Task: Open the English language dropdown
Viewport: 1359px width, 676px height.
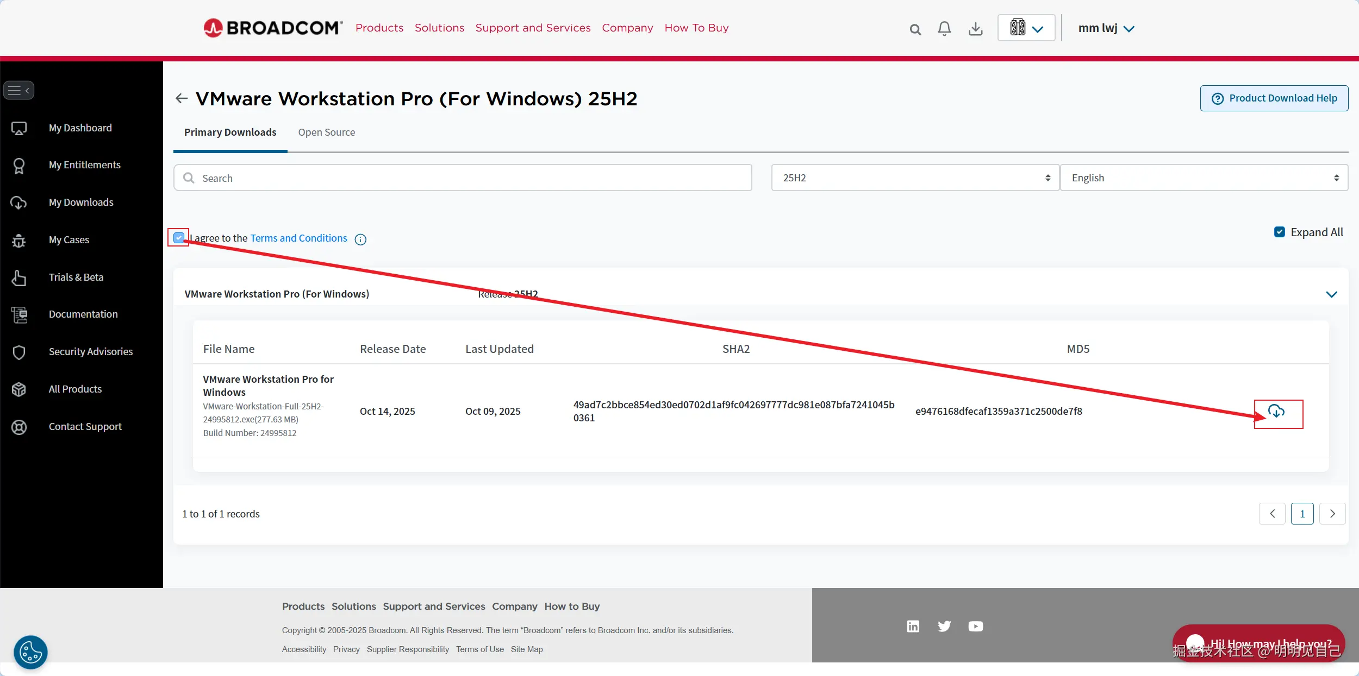Action: (x=1204, y=178)
